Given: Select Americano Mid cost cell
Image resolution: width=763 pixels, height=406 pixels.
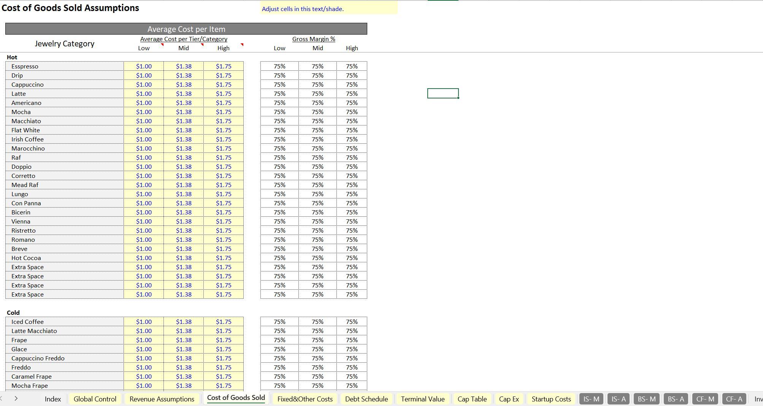Looking at the screenshot, I should [x=184, y=103].
